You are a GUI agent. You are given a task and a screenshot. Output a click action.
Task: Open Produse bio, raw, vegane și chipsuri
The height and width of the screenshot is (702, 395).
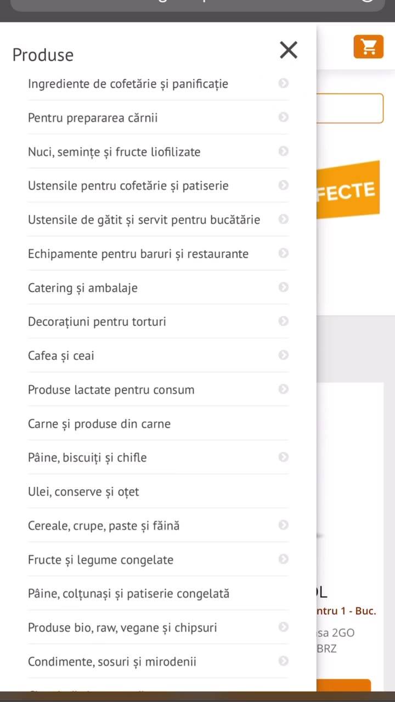(122, 627)
